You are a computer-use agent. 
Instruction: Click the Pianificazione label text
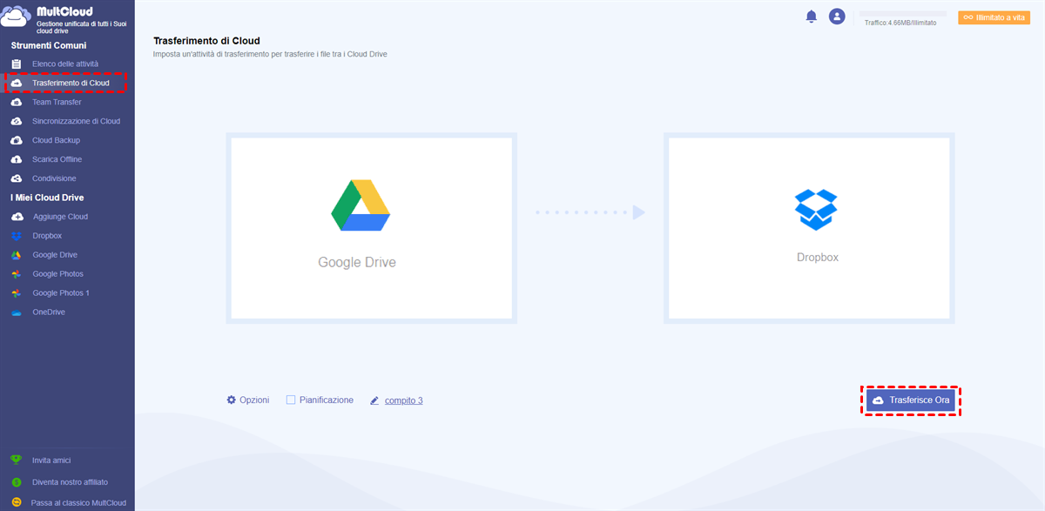pos(327,400)
